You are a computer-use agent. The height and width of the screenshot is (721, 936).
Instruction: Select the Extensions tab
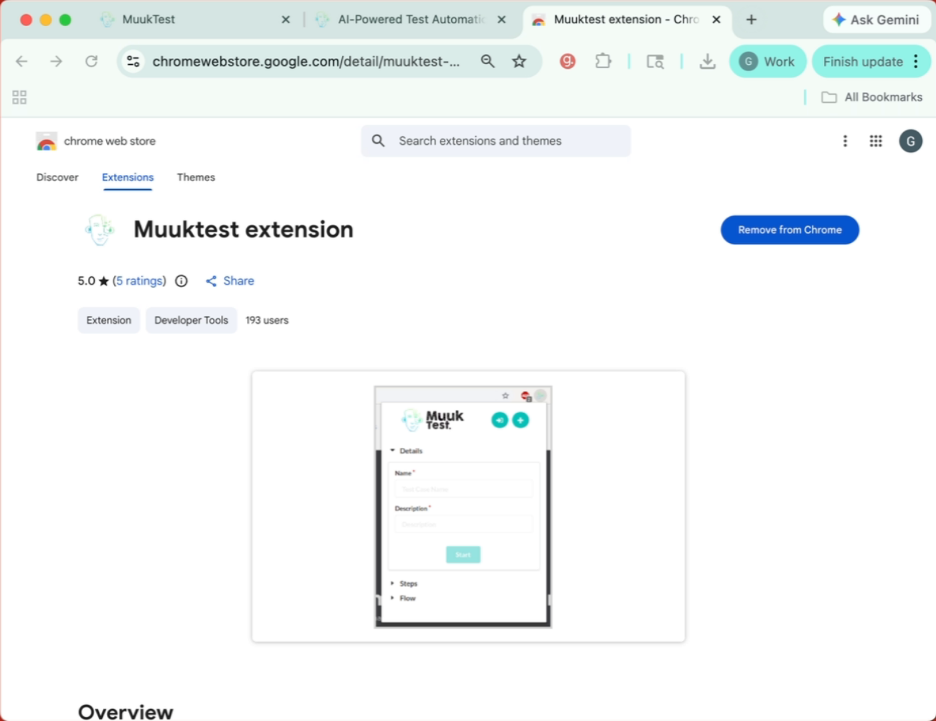point(128,177)
